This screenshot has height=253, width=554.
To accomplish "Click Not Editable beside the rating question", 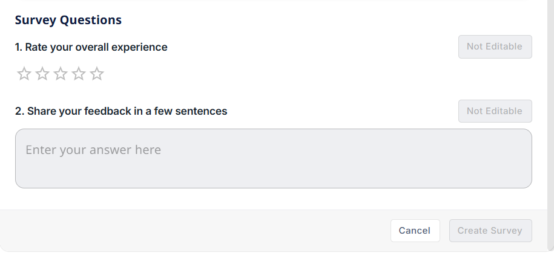I will 495,46.
